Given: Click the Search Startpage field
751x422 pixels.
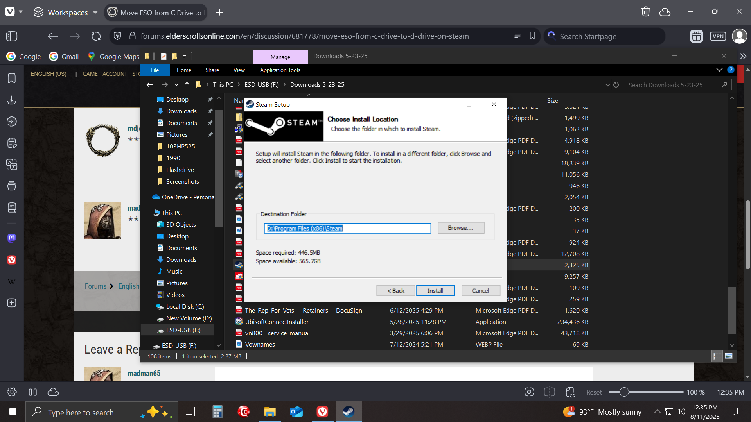Looking at the screenshot, I should [x=604, y=36].
